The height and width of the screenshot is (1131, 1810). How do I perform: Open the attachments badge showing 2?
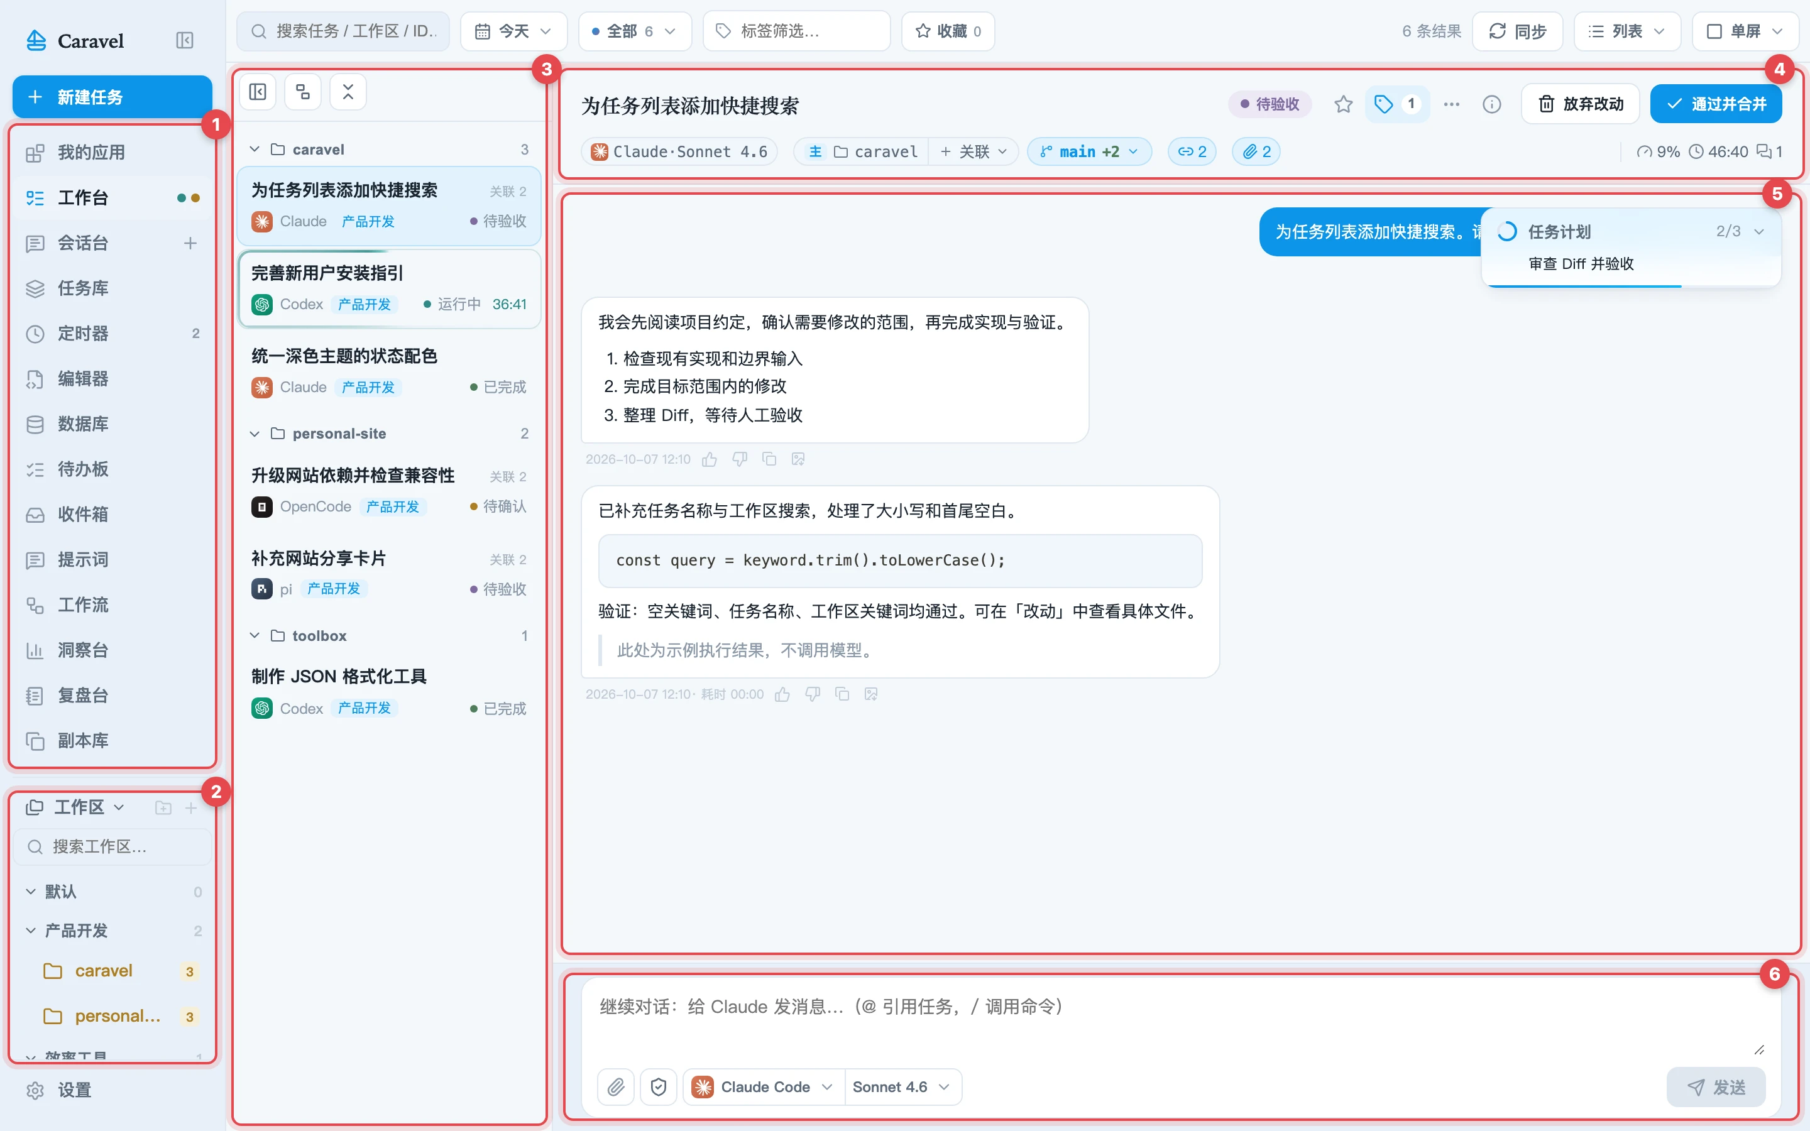coord(1256,152)
